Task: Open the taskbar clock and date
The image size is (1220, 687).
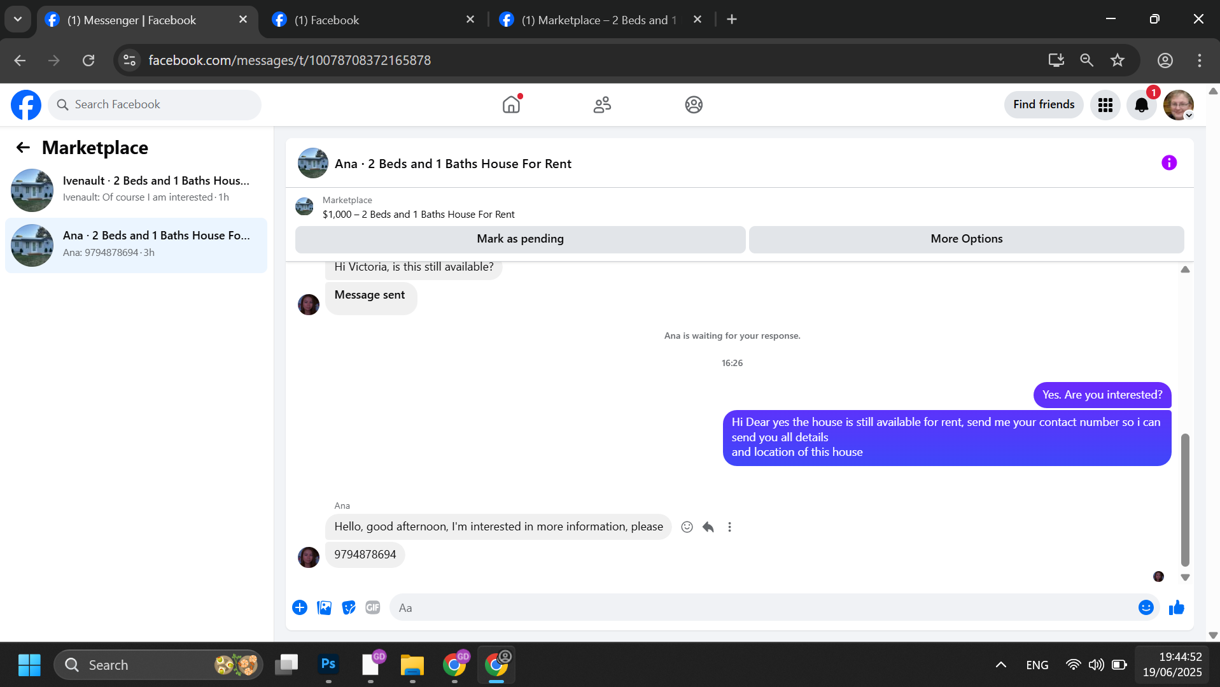Action: tap(1172, 665)
